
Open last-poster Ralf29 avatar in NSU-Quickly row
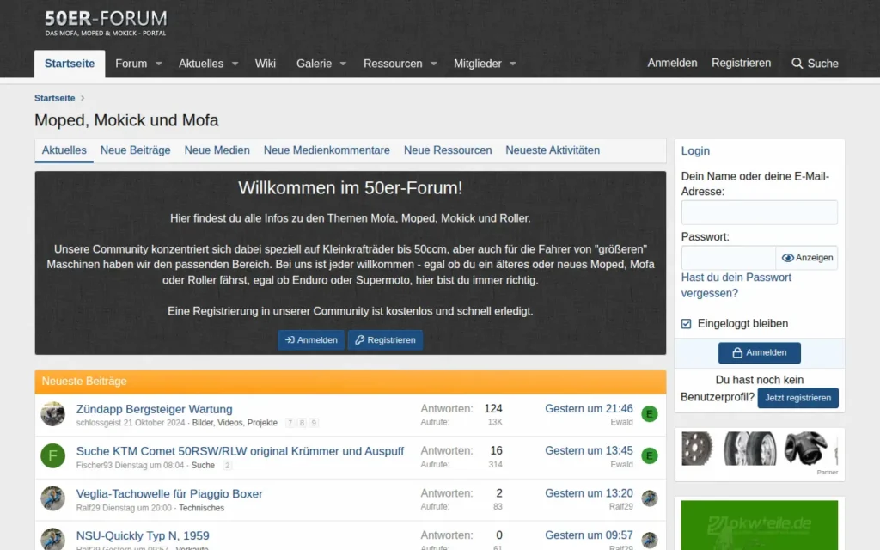click(x=650, y=540)
